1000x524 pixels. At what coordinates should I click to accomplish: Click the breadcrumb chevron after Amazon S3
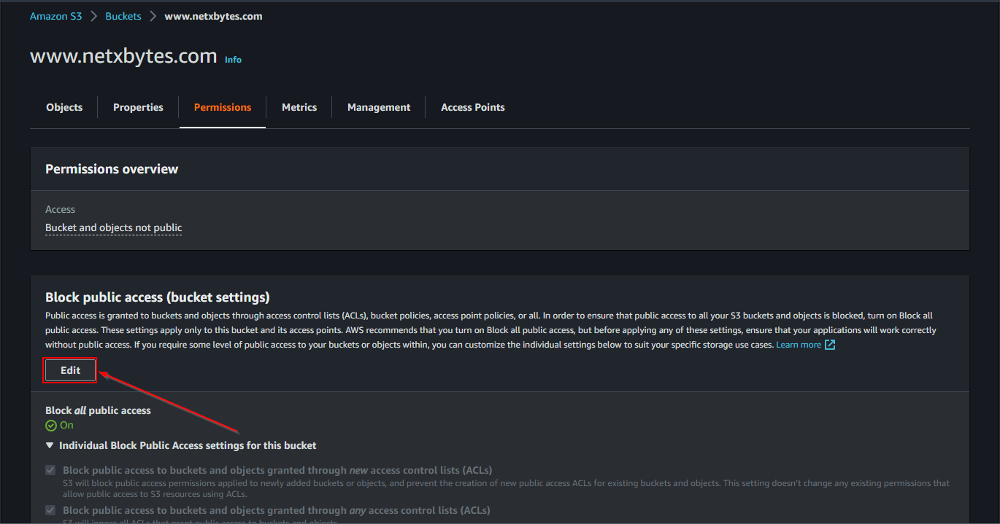(94, 16)
